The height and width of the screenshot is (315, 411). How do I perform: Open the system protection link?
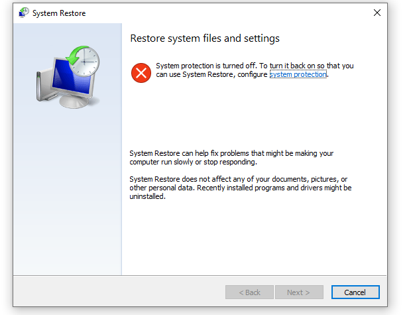298,74
